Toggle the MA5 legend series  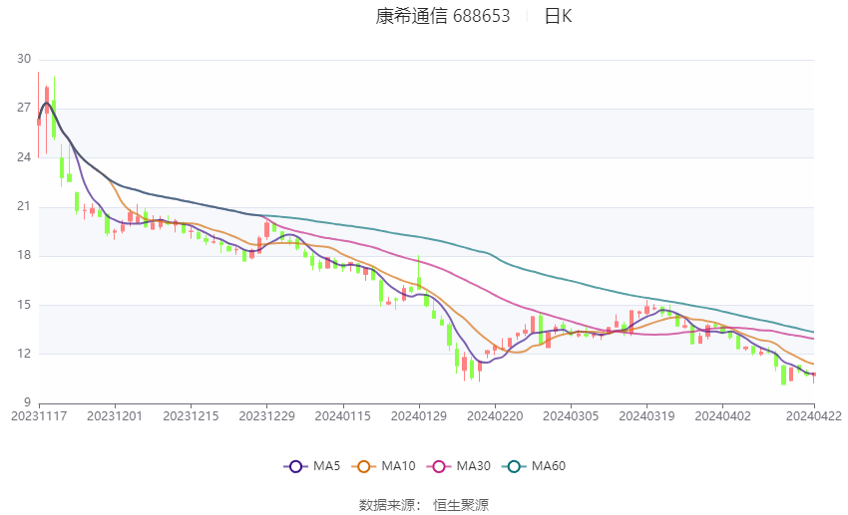point(312,466)
